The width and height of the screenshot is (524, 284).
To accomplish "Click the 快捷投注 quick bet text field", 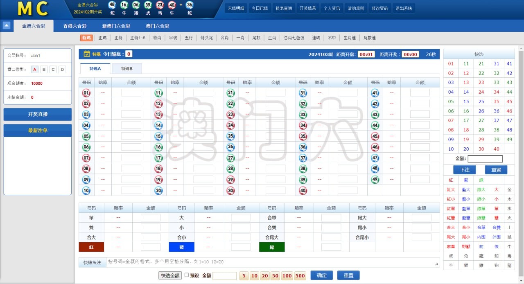I will click(273, 262).
